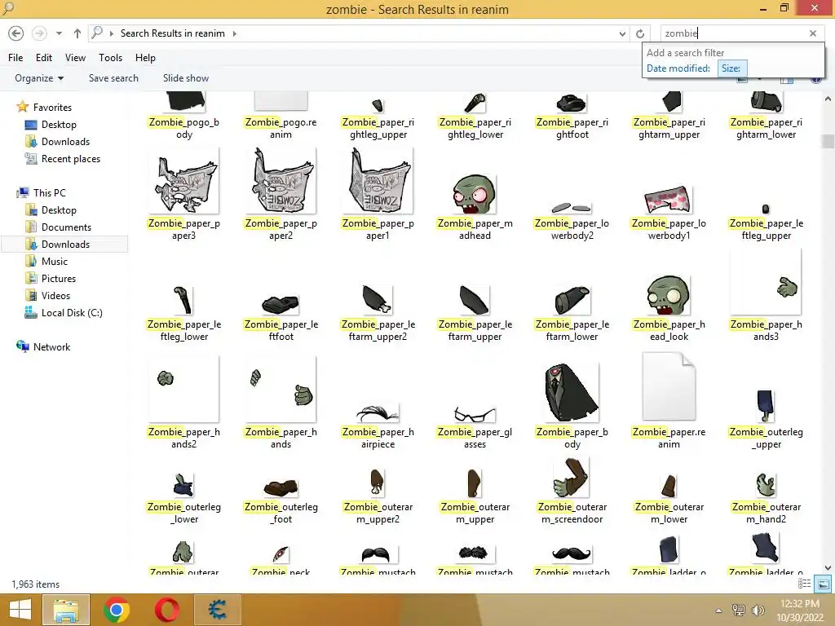Select the Zombie_paper_paper1 newspaper thumbnail
The image size is (835, 626).
click(378, 182)
